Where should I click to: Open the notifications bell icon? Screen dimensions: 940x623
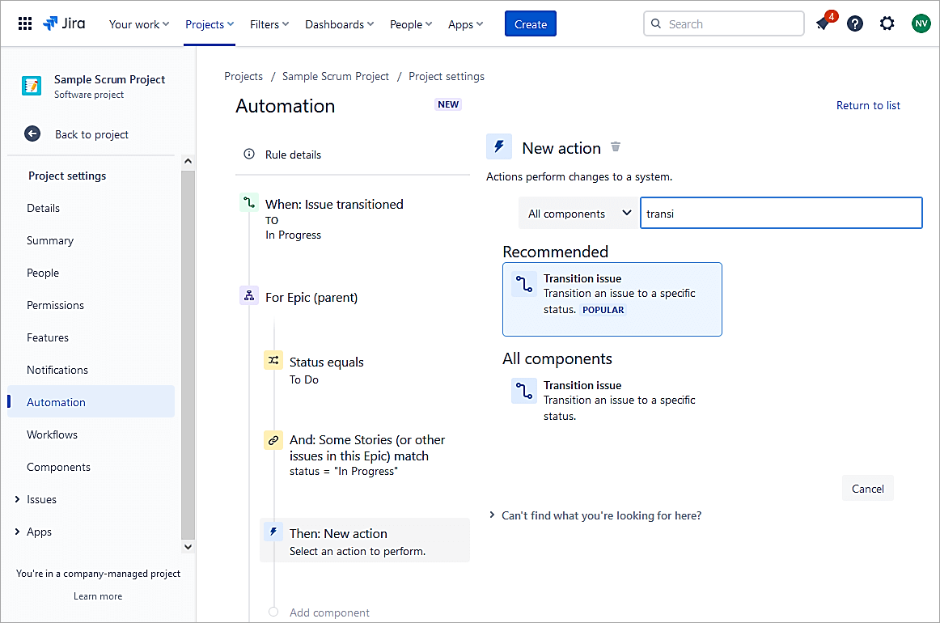pyautogui.click(x=823, y=23)
